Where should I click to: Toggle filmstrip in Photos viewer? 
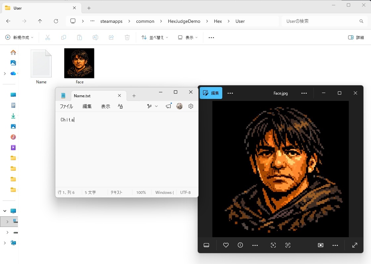206,245
